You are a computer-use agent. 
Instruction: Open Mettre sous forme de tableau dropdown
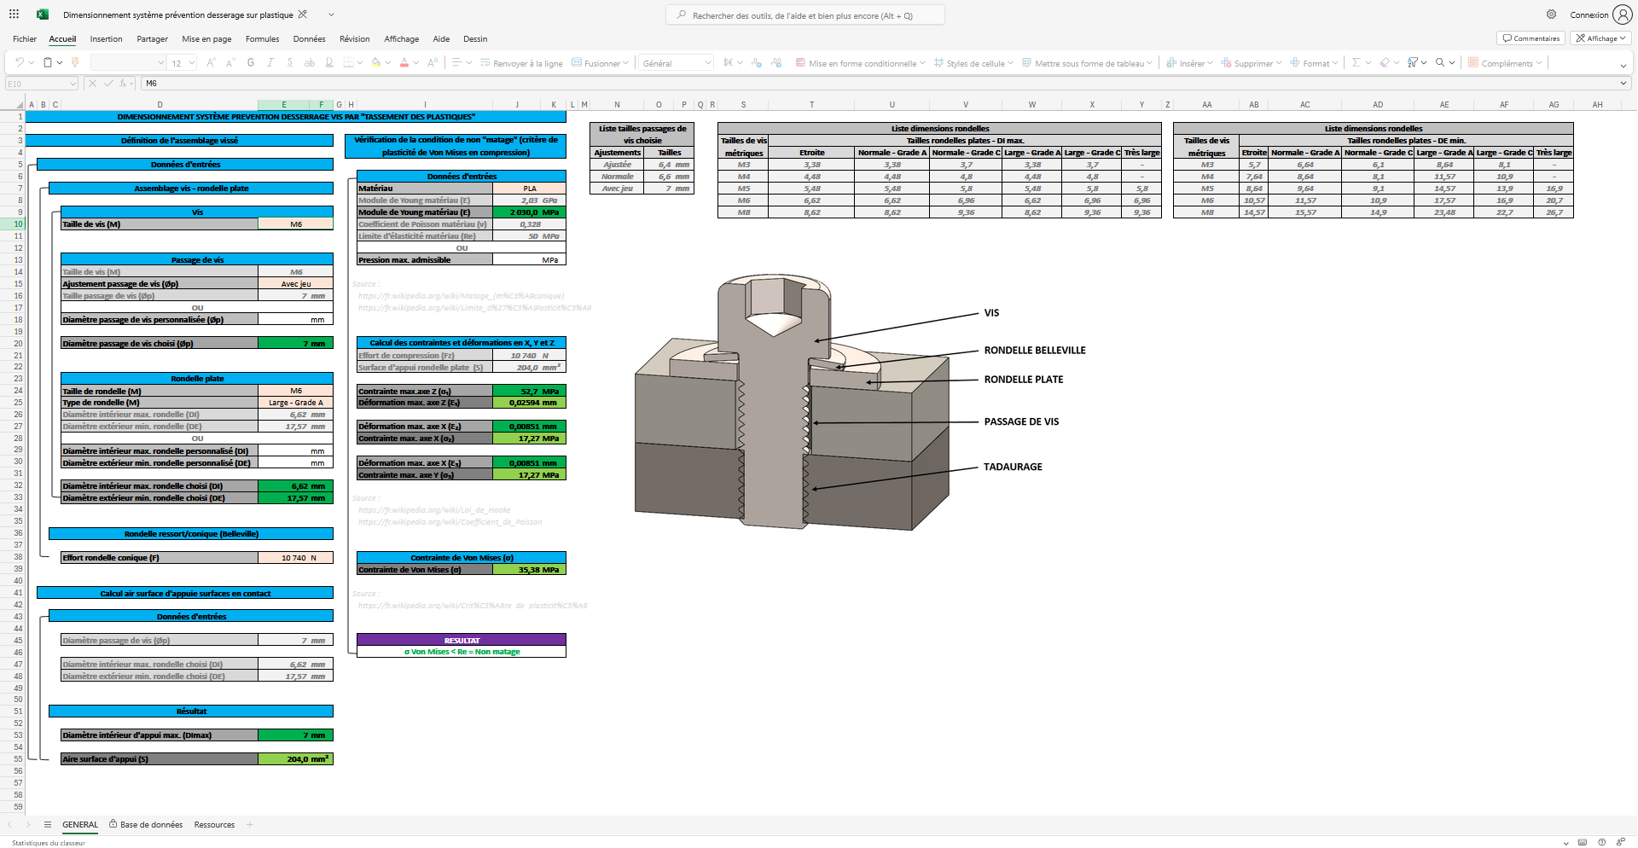pyautogui.click(x=1089, y=63)
